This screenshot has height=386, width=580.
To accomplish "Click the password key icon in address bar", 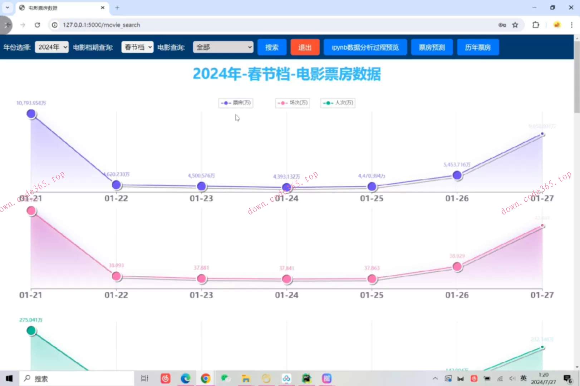I will point(502,25).
